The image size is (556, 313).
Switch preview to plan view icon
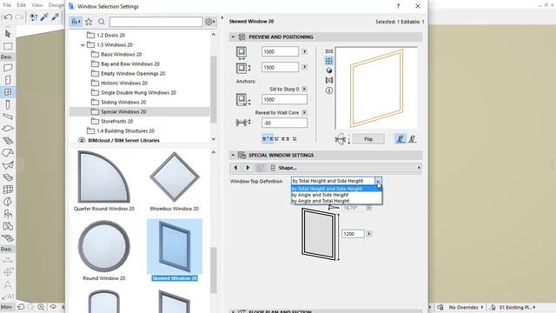pos(329,51)
